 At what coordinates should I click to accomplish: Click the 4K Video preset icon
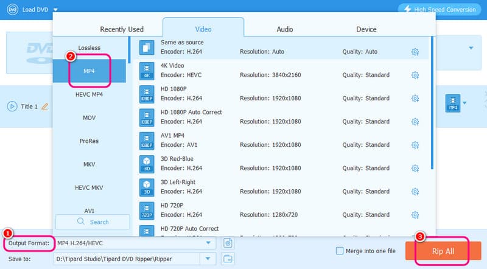147,71
